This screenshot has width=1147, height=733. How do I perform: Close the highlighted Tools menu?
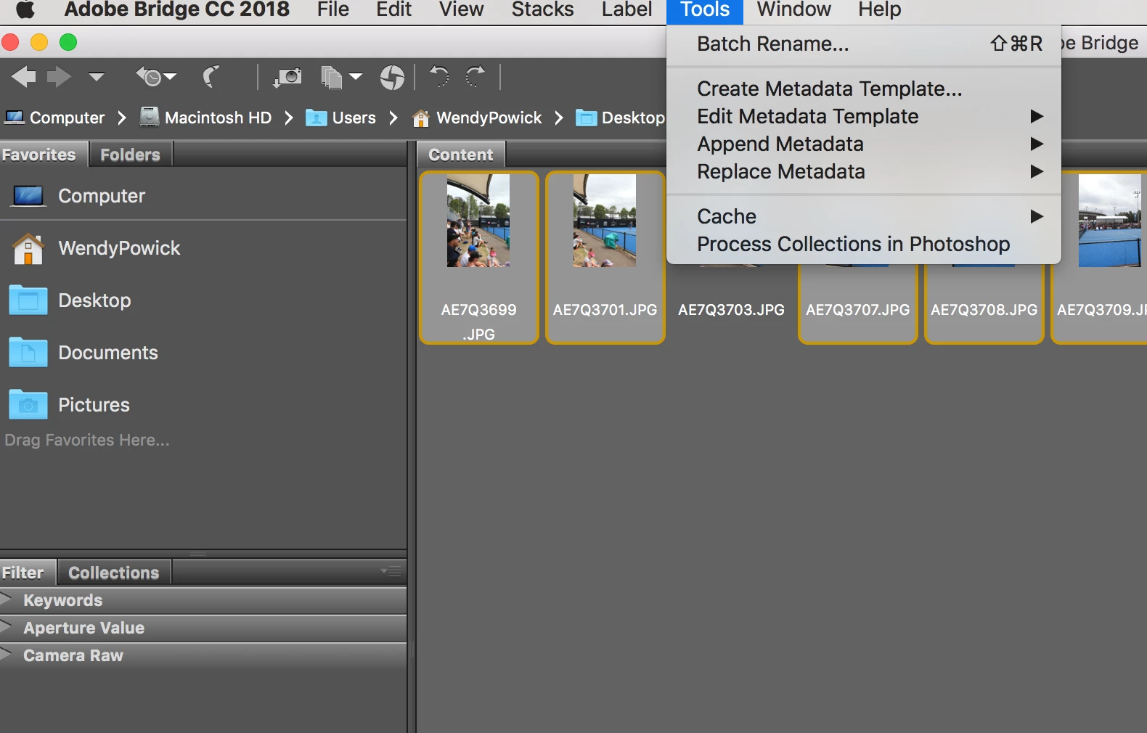click(705, 9)
